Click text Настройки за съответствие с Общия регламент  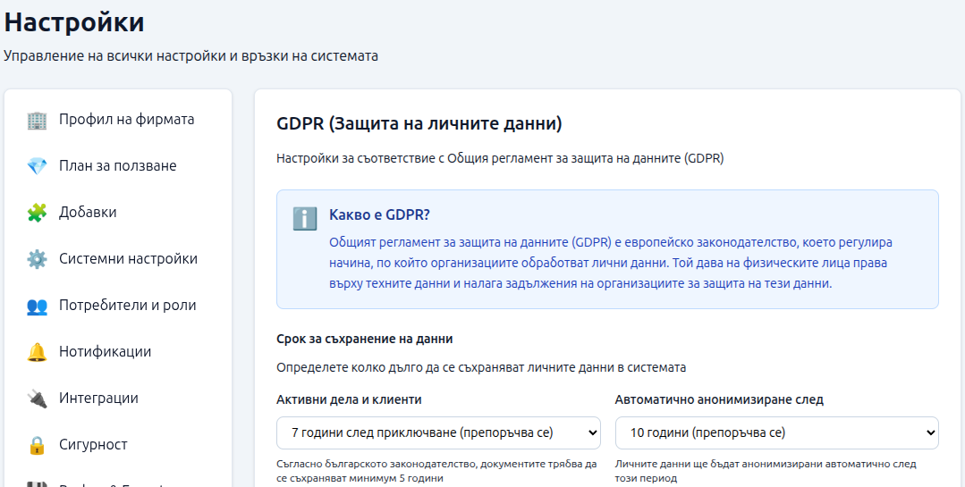(500, 159)
